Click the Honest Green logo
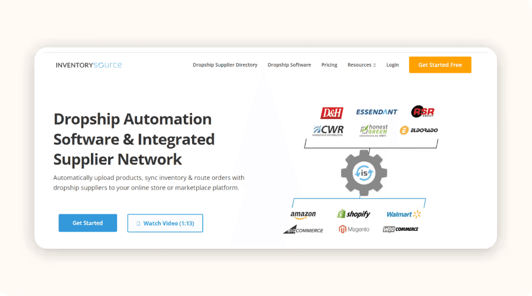 tap(374, 130)
